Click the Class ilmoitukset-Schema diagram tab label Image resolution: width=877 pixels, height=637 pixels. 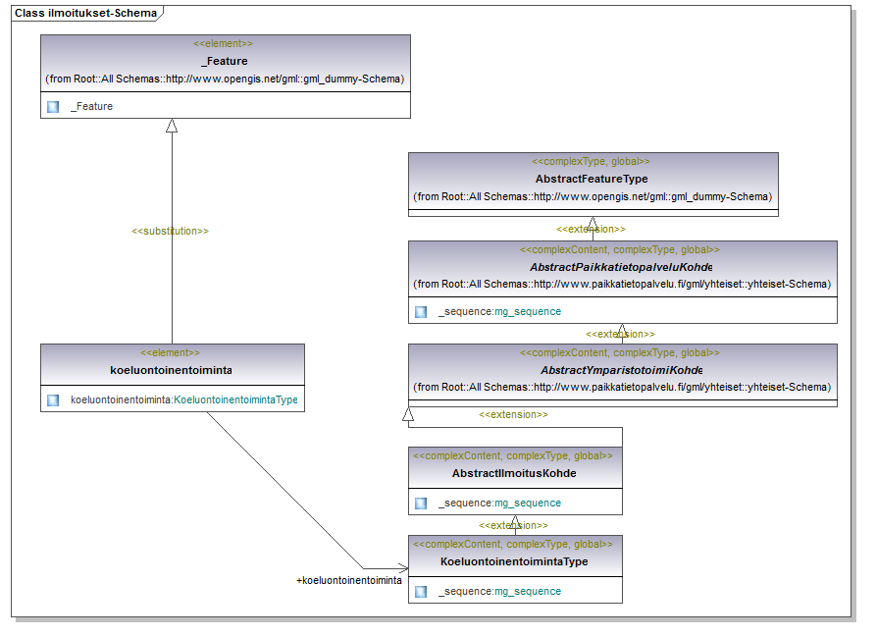[85, 13]
